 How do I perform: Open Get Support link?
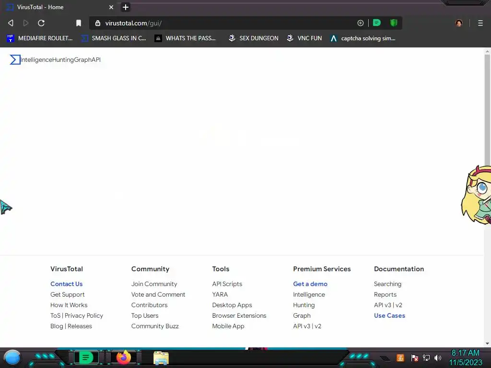tap(67, 295)
